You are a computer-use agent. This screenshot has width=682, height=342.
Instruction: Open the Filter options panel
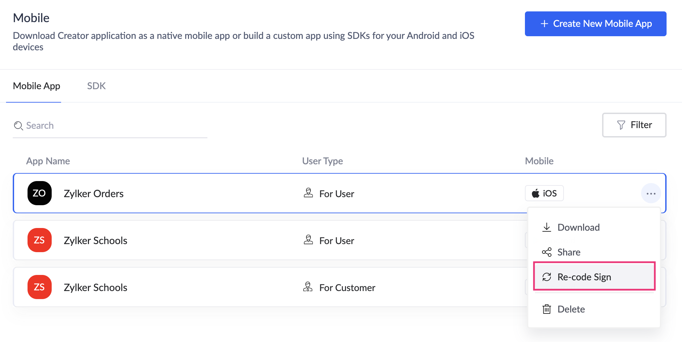pyautogui.click(x=634, y=125)
